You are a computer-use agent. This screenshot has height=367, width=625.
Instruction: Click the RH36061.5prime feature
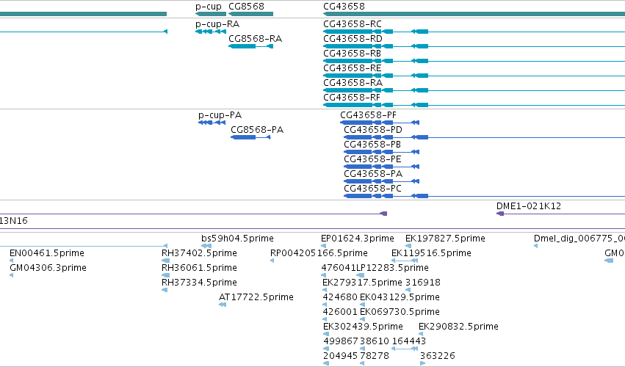199,268
